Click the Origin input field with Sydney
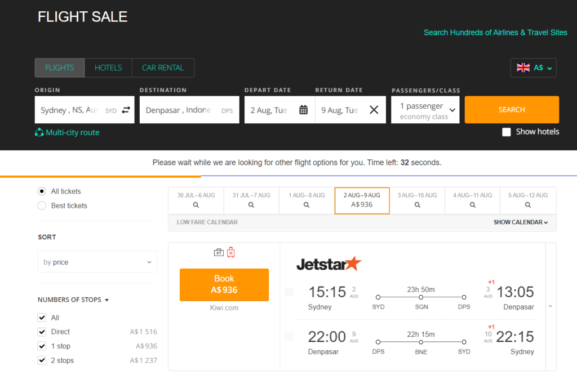 tap(69, 110)
